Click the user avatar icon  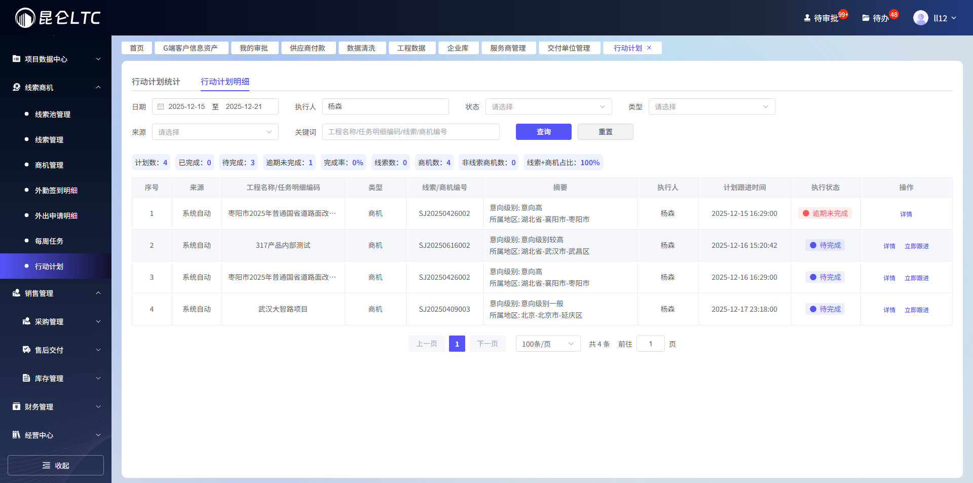(920, 18)
